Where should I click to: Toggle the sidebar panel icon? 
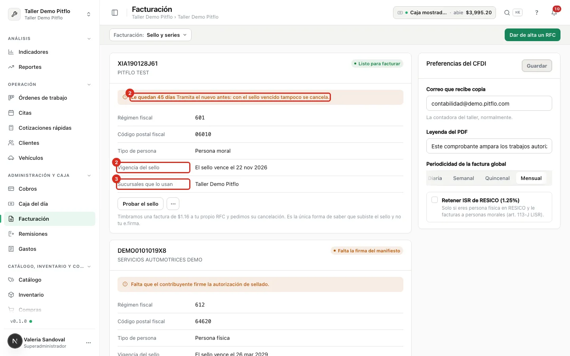pyautogui.click(x=115, y=13)
